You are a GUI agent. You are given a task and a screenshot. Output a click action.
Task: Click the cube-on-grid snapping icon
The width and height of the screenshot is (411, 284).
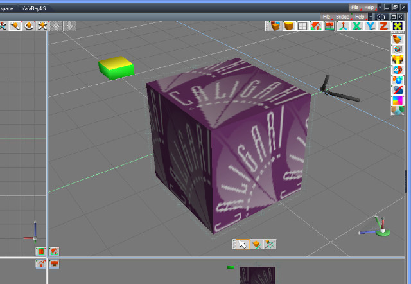tap(270, 244)
